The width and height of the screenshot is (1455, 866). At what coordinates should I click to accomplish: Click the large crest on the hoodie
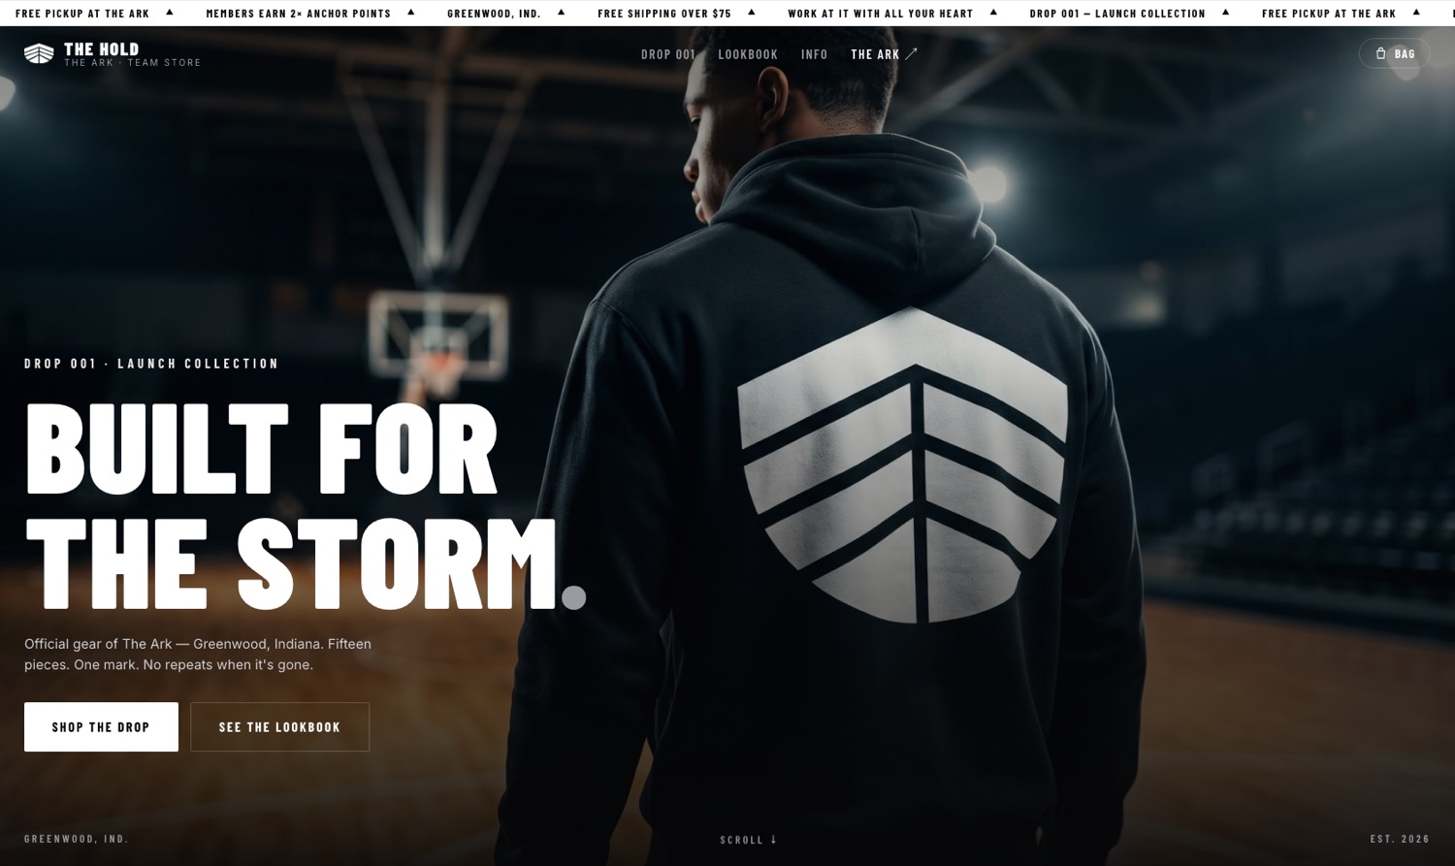pyautogui.click(x=903, y=465)
